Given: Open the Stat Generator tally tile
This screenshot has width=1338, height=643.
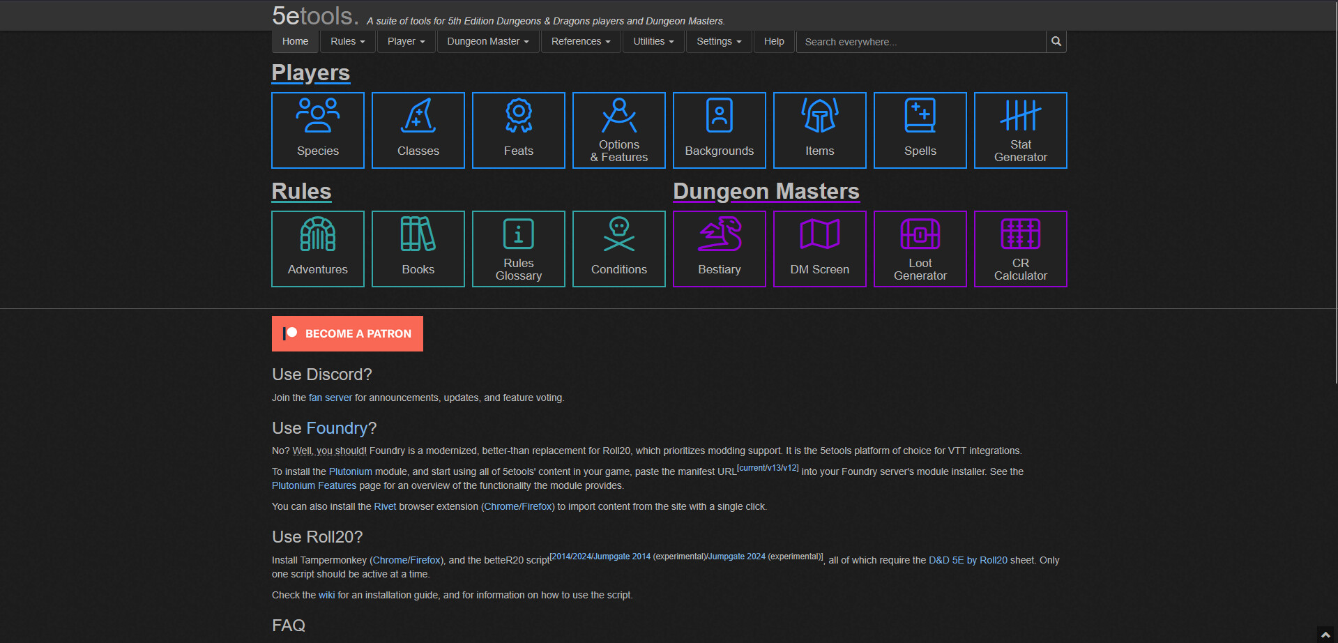Looking at the screenshot, I should pos(1021,130).
